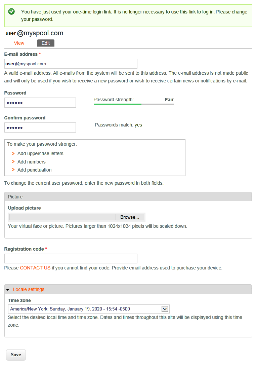The width and height of the screenshot is (257, 366).
Task: Click the Add uppercase letters suggestion text
Action: 40,153
